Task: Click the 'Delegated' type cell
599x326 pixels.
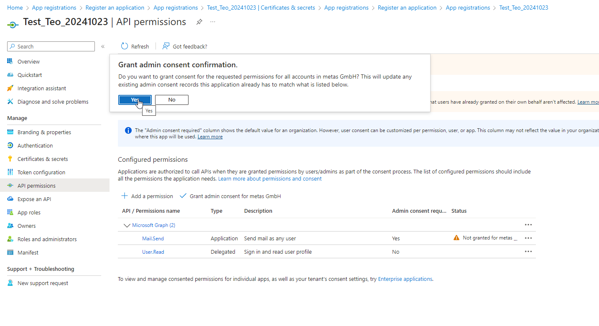Action: [x=223, y=252]
